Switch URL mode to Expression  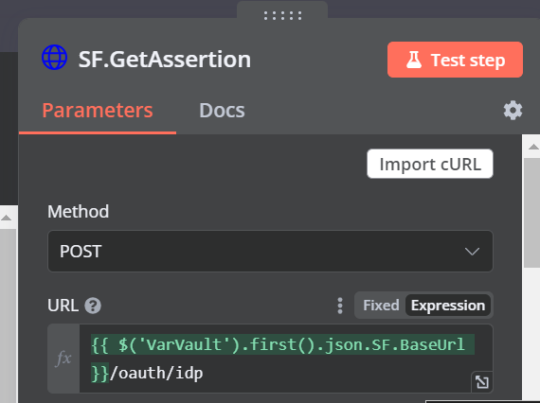click(x=448, y=306)
